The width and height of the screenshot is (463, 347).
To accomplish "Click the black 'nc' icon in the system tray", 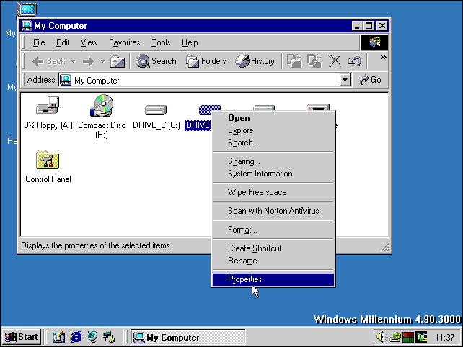I will pyautogui.click(x=421, y=337).
